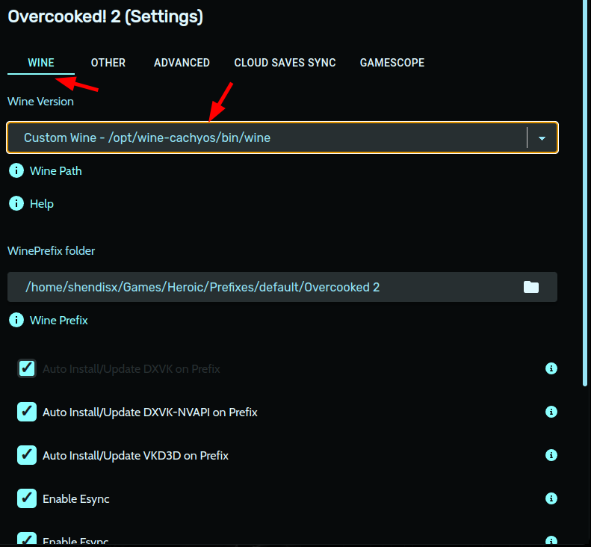Screen dimensions: 591x547
Task: Click the Help info icon
Action: [x=16, y=203]
